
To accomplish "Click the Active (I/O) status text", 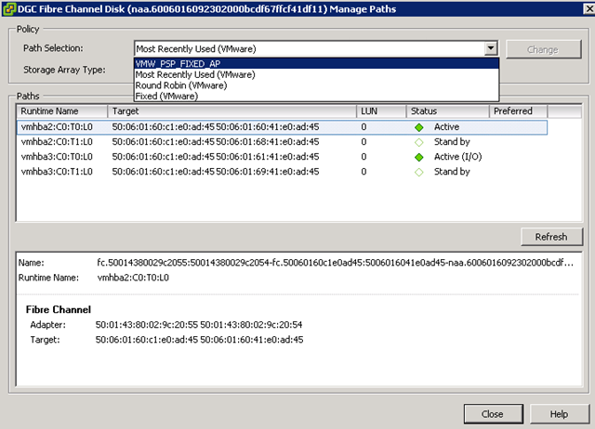I will point(458,157).
